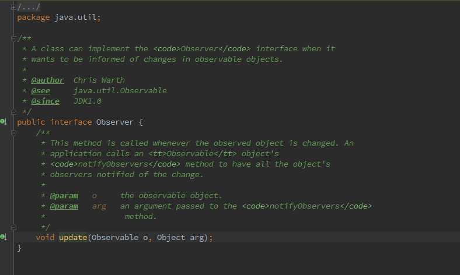Image resolution: width=460 pixels, height=275 pixels.
Task: Collapse the class Javadoc at its opening marker
Action: tap(13, 38)
